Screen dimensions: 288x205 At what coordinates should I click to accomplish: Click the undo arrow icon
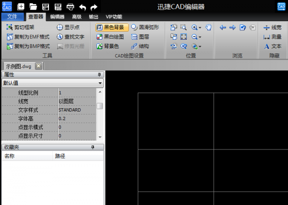tap(82, 7)
